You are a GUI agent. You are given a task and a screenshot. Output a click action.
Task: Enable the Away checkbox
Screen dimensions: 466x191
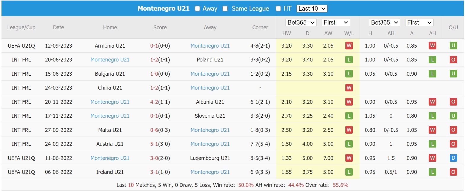(x=197, y=8)
